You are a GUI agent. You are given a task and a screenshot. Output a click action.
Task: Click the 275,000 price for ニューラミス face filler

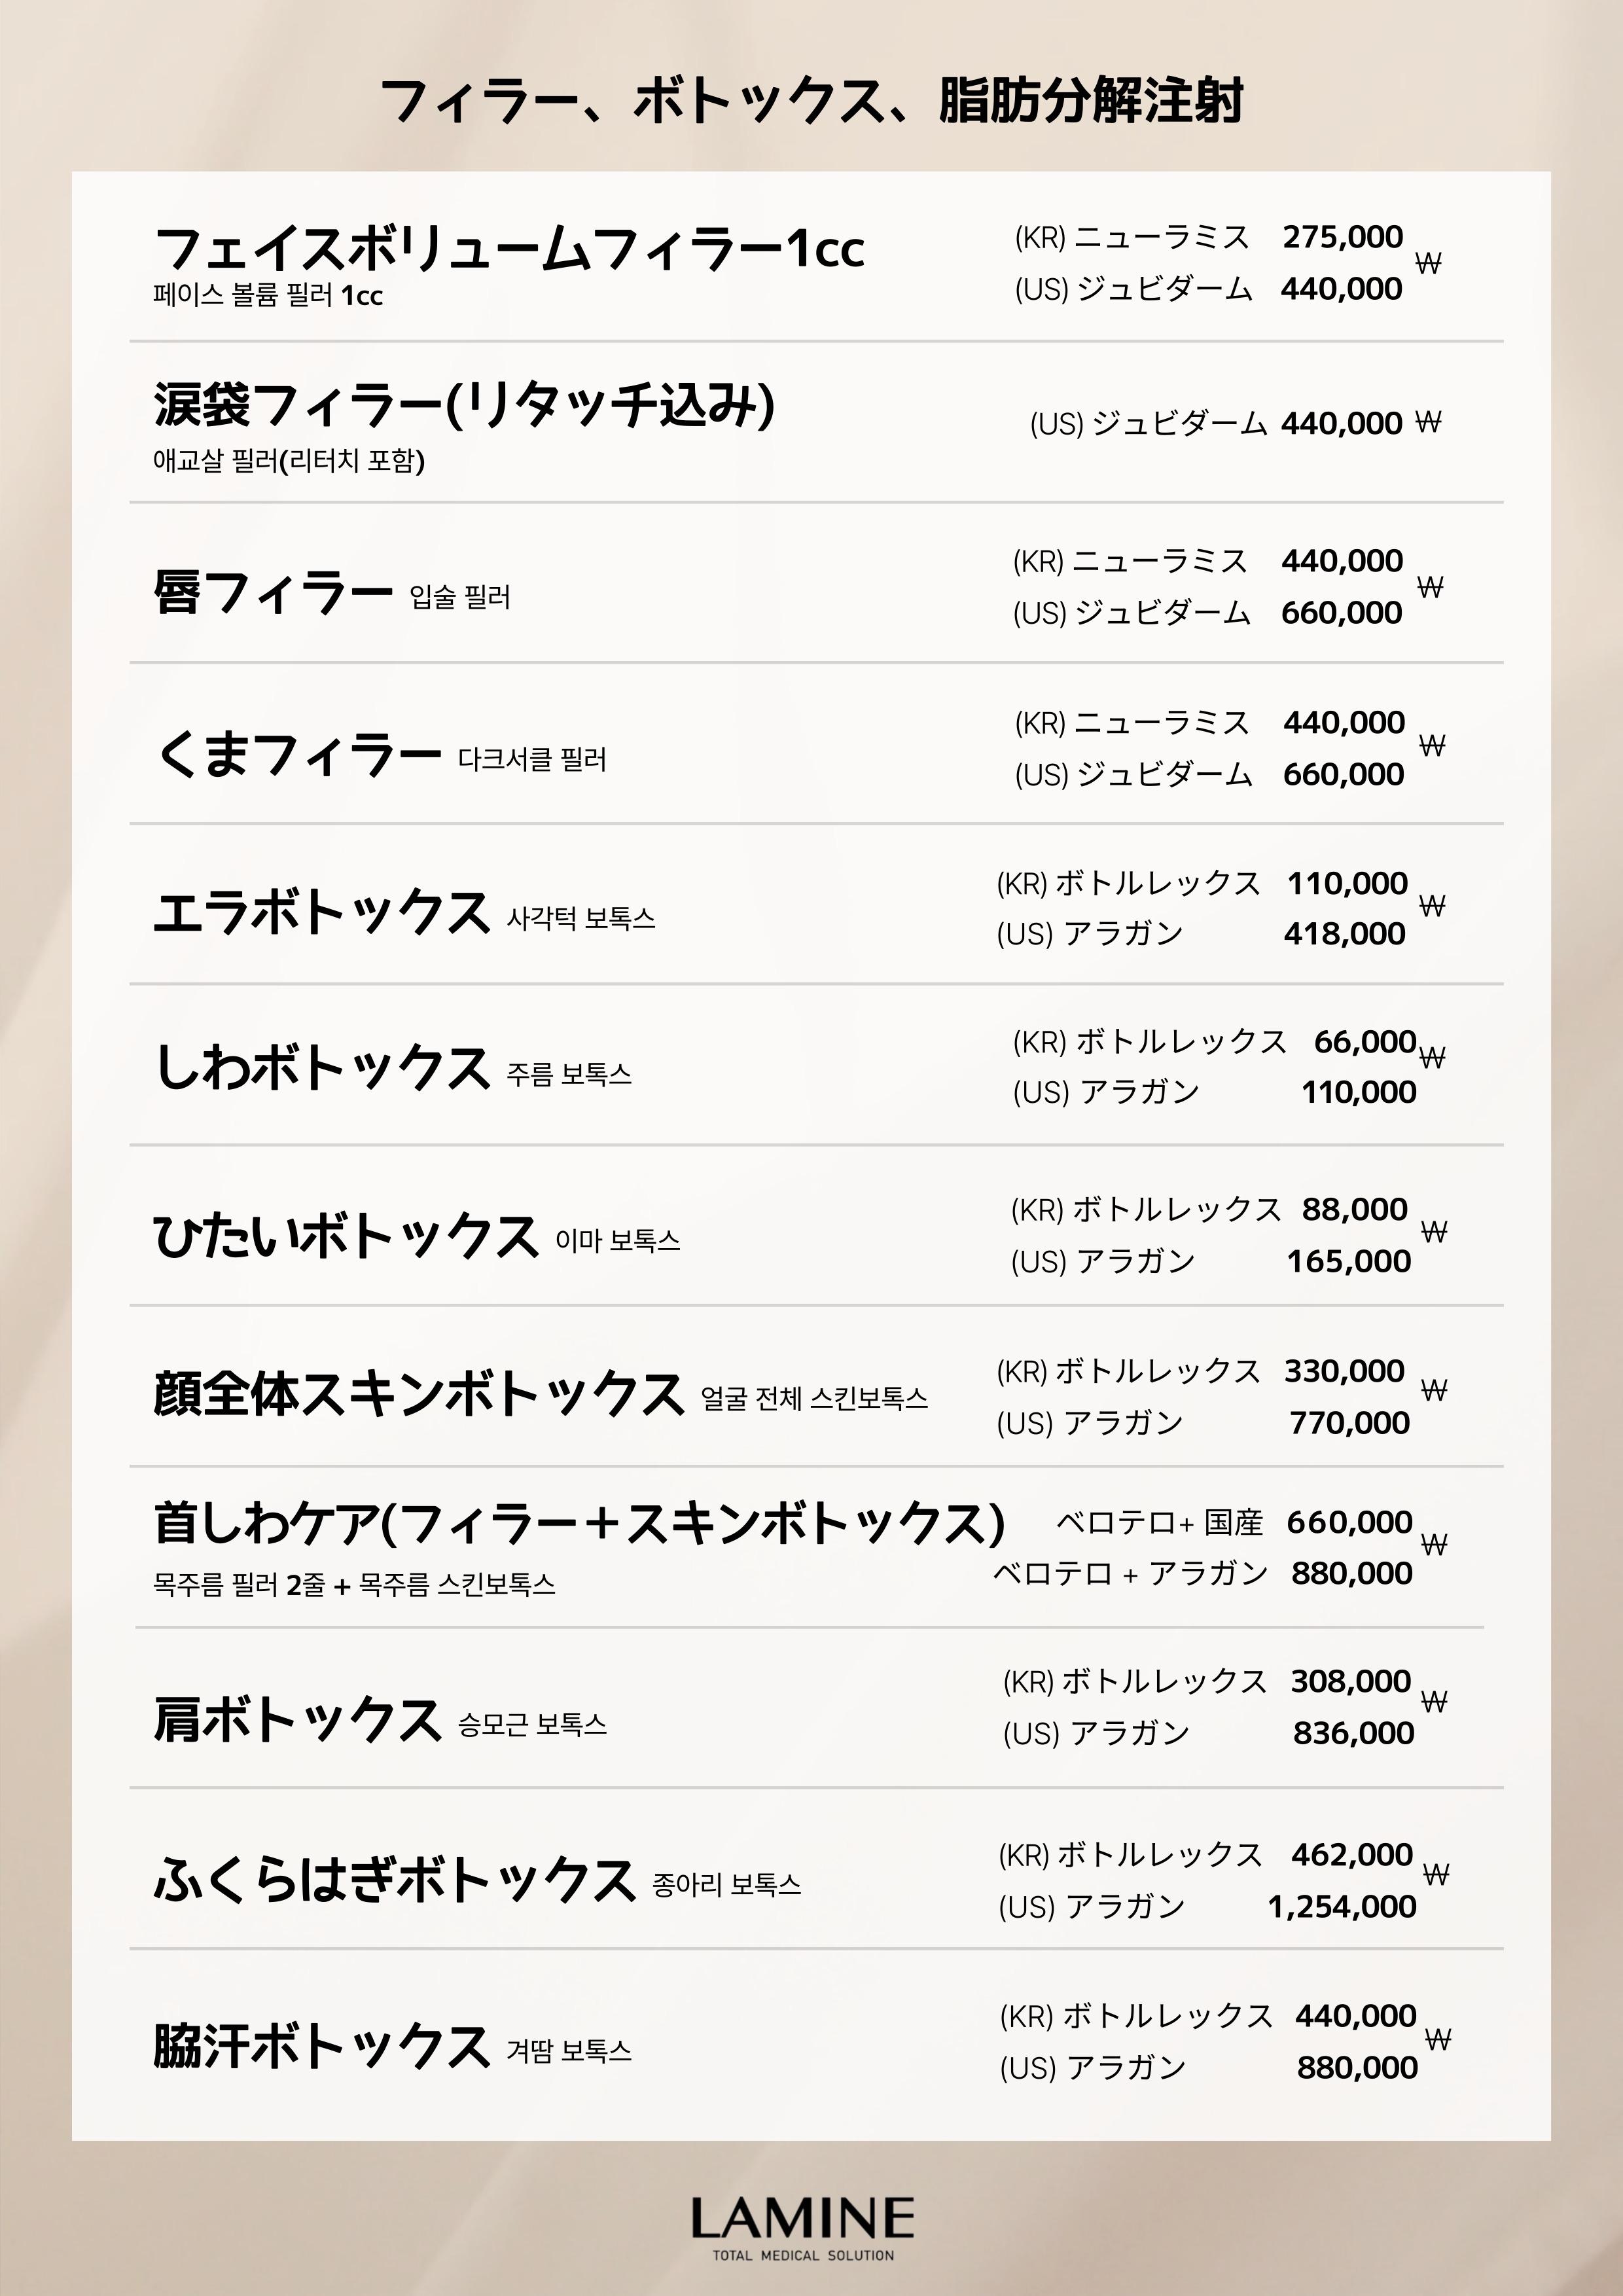[x=1342, y=237]
